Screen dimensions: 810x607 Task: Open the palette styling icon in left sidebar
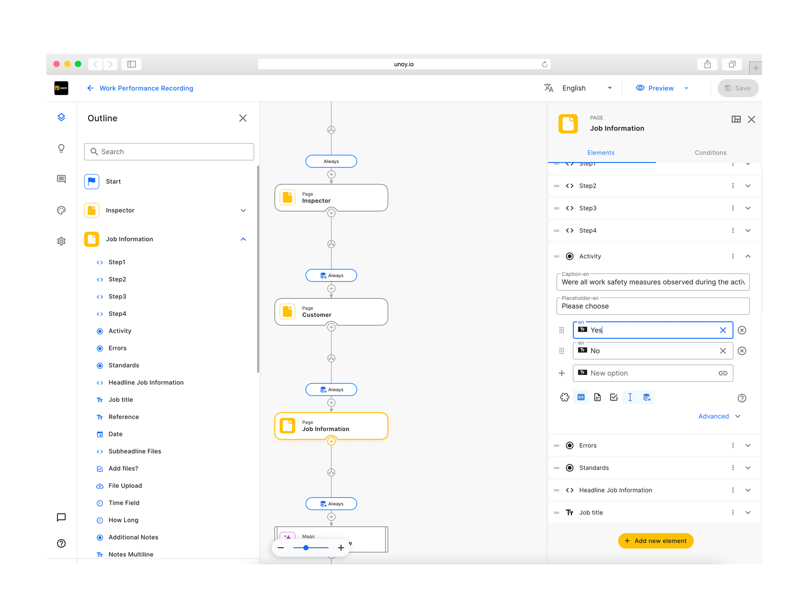pos(61,210)
